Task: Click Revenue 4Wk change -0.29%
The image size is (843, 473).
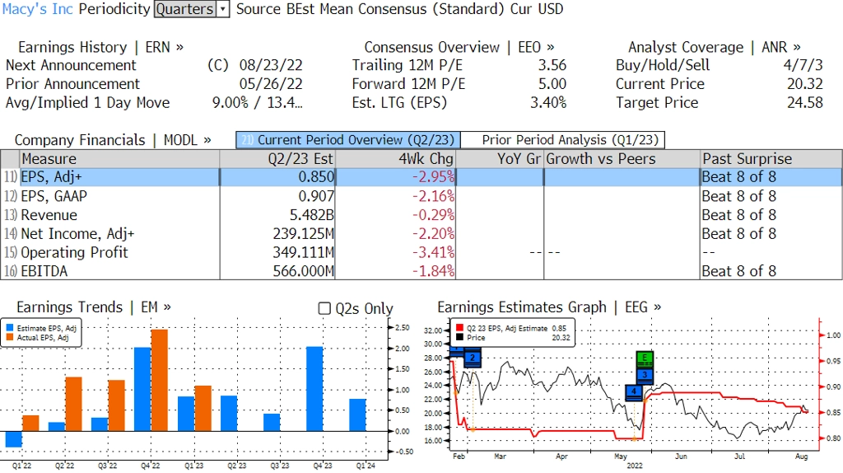Action: point(433,215)
